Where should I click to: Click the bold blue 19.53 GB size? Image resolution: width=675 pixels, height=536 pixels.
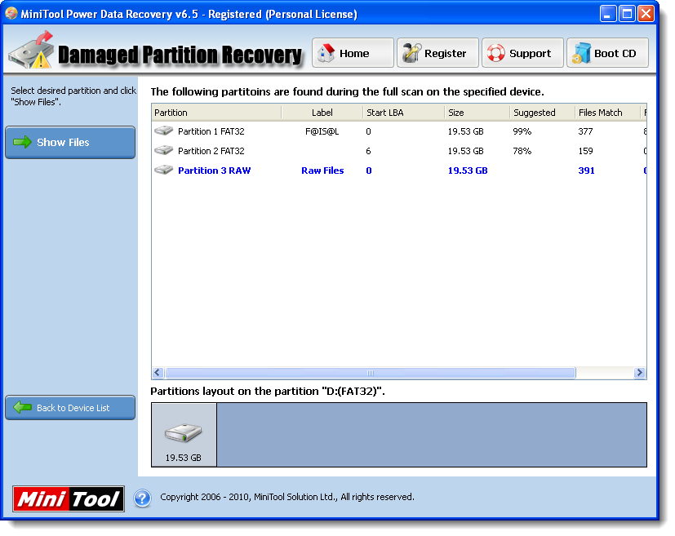(468, 171)
